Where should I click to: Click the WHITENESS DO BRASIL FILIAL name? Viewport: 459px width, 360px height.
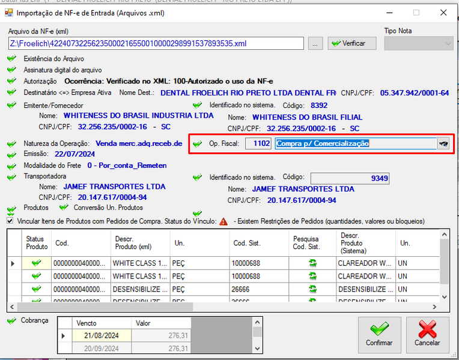308,117
